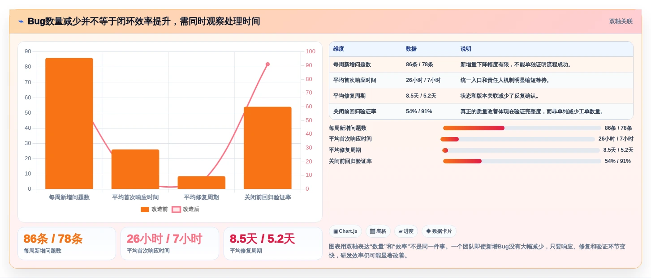Click the 数据卡片 tag chip
The width and height of the screenshot is (651, 278).
(x=439, y=231)
